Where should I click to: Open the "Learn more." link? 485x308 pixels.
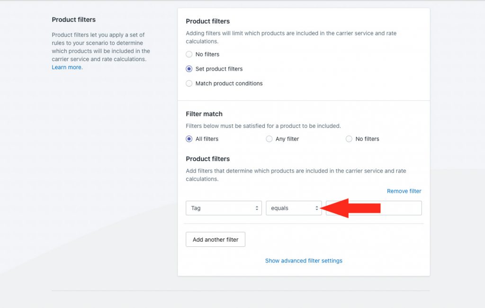67,67
